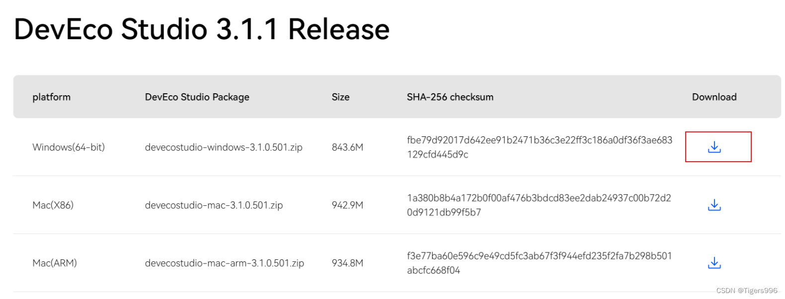Click the Mac(X86) download icon
The width and height of the screenshot is (785, 299).
coord(714,205)
